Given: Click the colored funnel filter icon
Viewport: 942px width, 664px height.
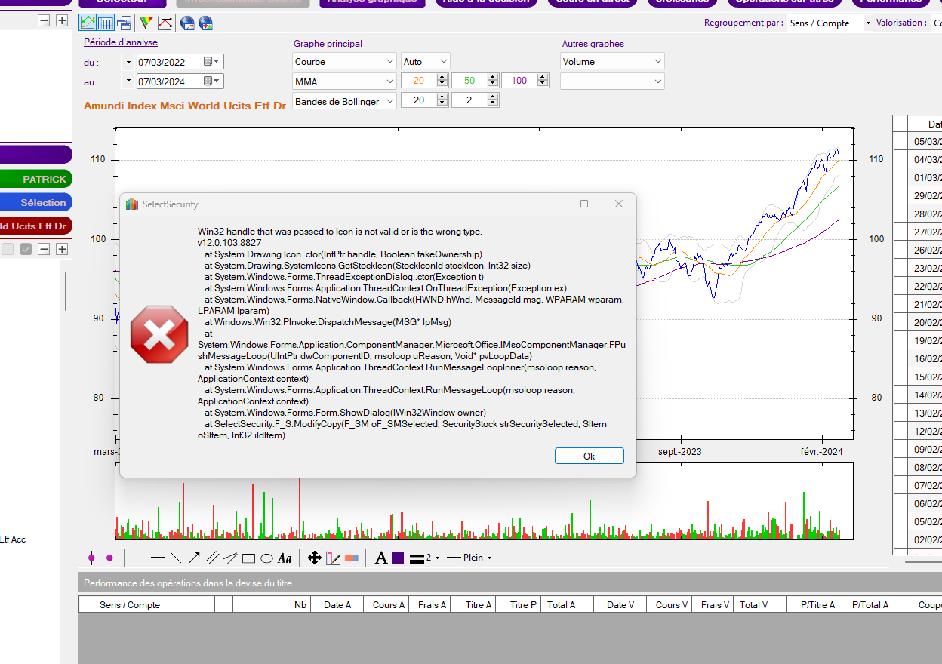Looking at the screenshot, I should pyautogui.click(x=146, y=23).
